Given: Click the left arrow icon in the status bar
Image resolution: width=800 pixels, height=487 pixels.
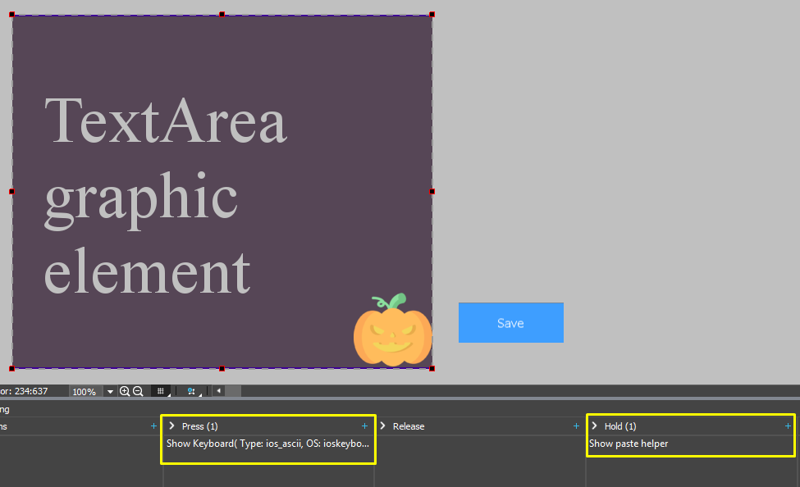Looking at the screenshot, I should (218, 391).
